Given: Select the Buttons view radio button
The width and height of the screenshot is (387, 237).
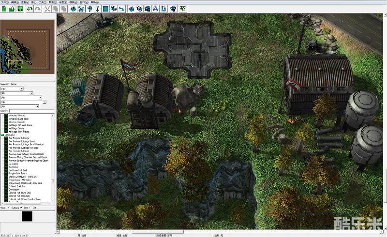Looking at the screenshot, I should tap(11, 208).
